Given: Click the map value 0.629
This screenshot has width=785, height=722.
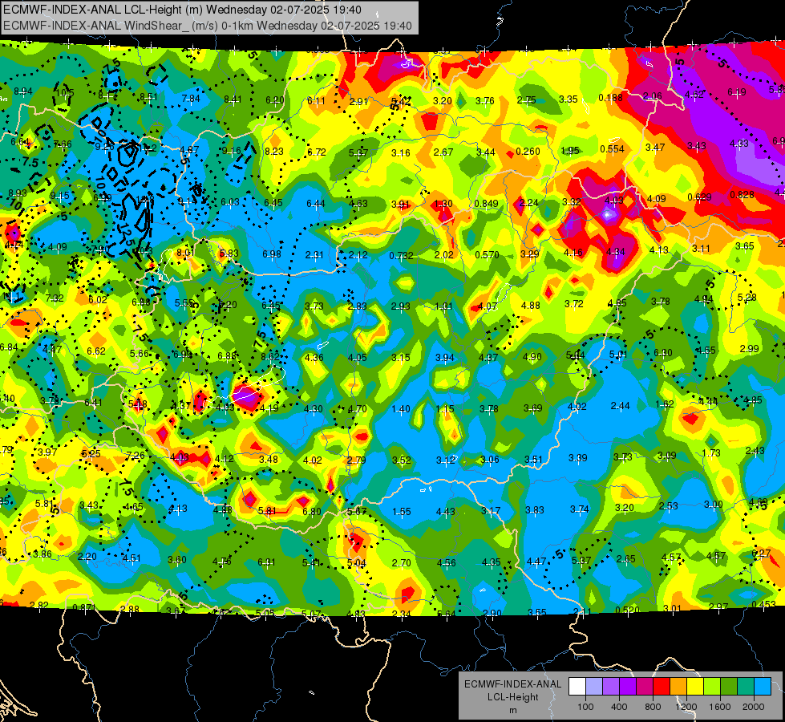Looking at the screenshot, I should (699, 197).
